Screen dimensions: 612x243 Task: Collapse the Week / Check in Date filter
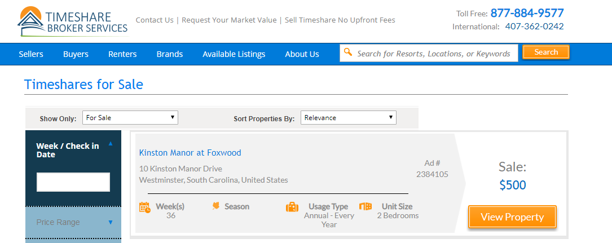pyautogui.click(x=110, y=144)
